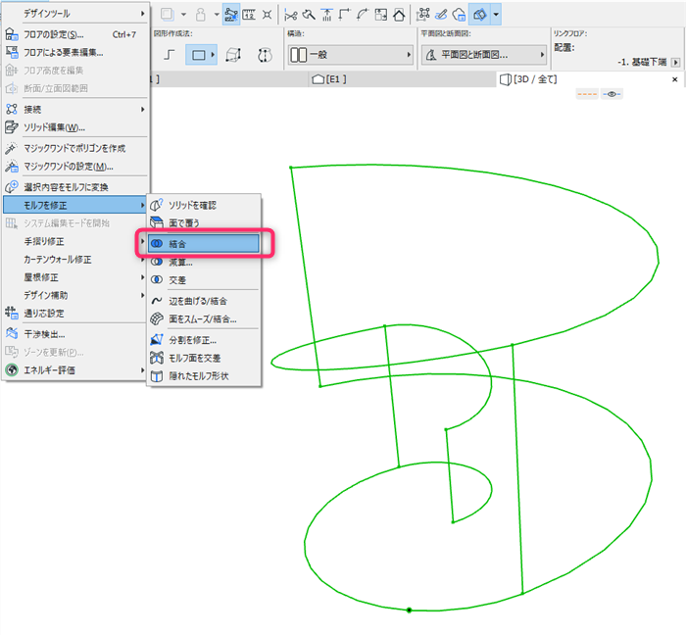Close the 3D view tab
This screenshot has width=686, height=635.
pyautogui.click(x=674, y=79)
